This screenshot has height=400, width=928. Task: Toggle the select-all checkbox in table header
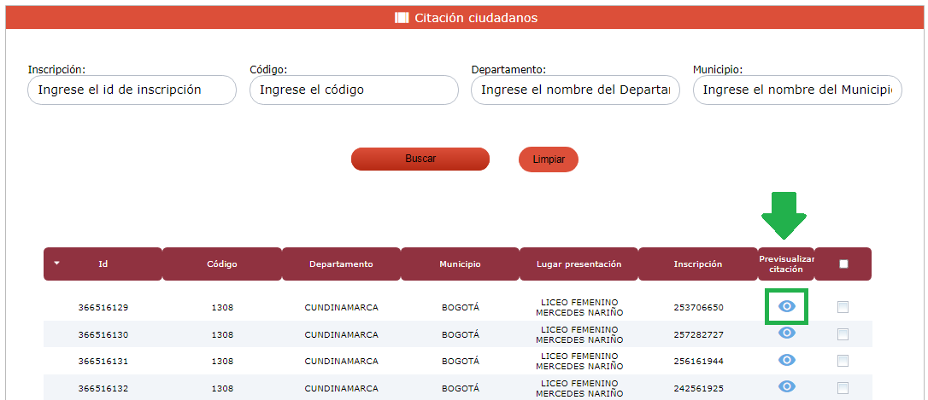[x=843, y=264]
